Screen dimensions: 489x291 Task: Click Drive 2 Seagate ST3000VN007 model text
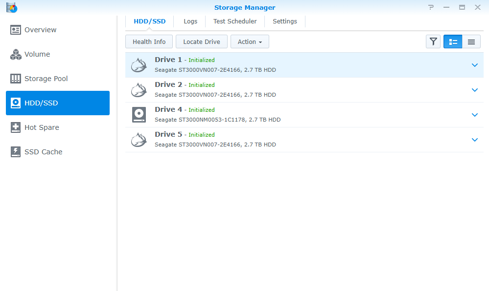[x=215, y=95]
